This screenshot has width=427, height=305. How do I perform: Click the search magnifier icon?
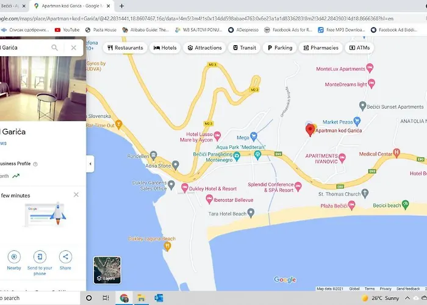pos(55,48)
